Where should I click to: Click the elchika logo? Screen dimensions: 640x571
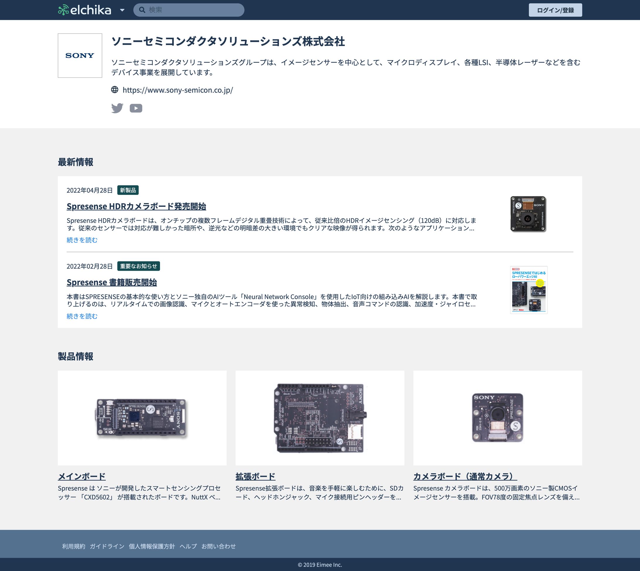[x=85, y=10]
